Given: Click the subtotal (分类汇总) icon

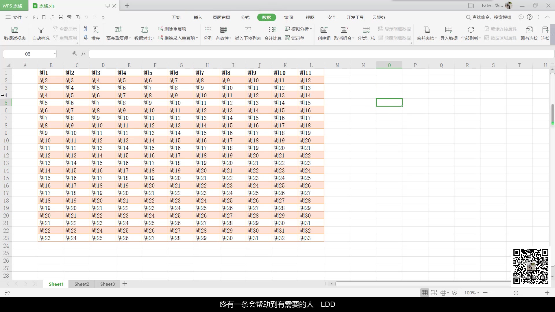Looking at the screenshot, I should pos(366,30).
